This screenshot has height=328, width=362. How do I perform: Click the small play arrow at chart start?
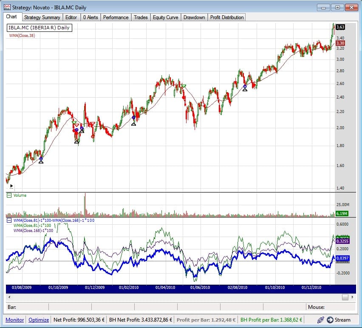[x=11, y=187]
